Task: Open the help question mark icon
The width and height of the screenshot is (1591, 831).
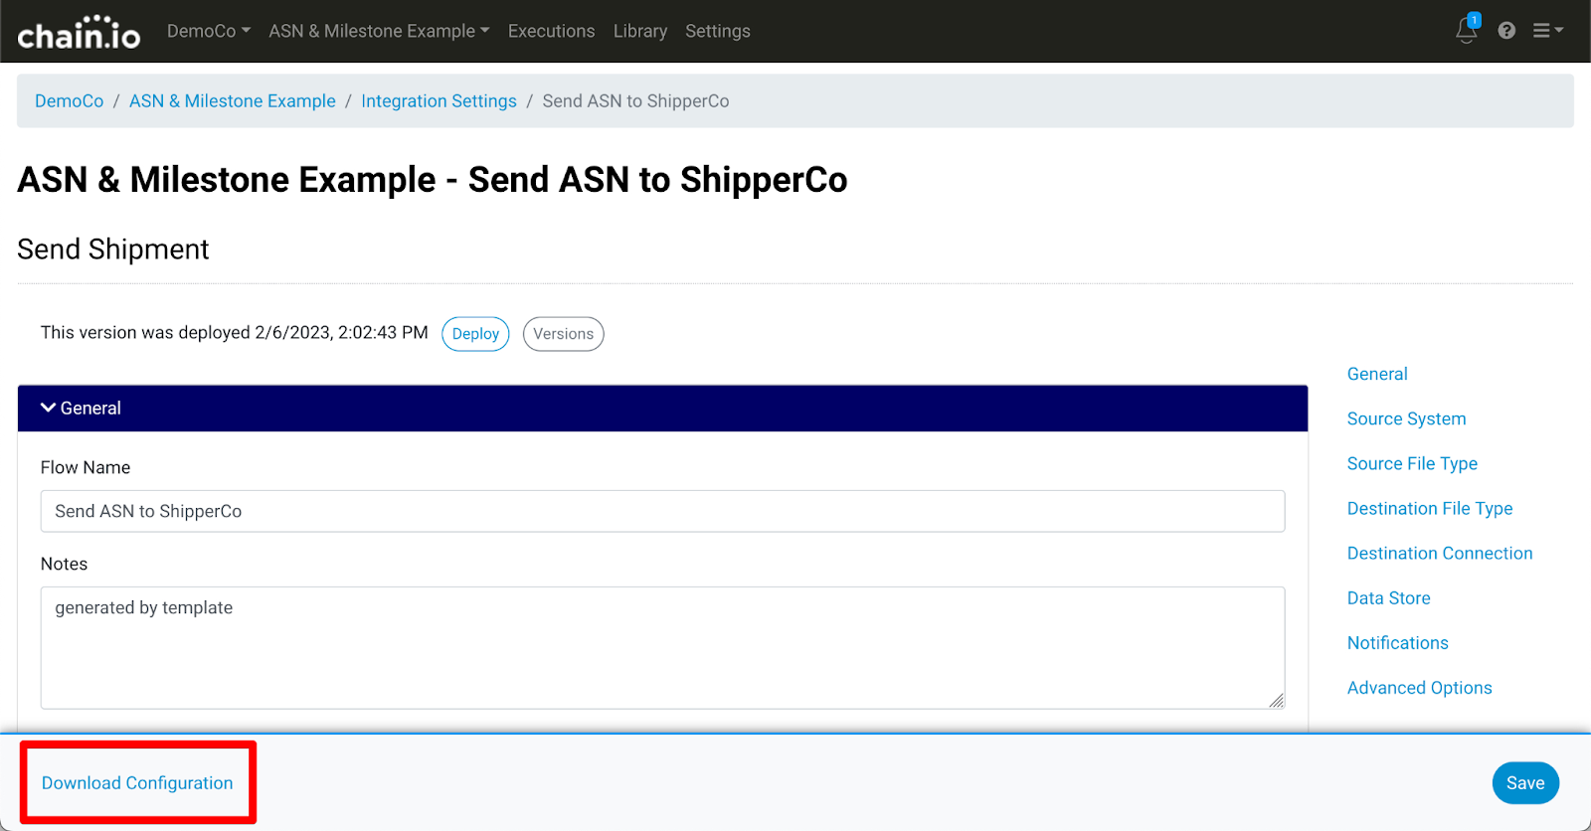Action: (1506, 31)
